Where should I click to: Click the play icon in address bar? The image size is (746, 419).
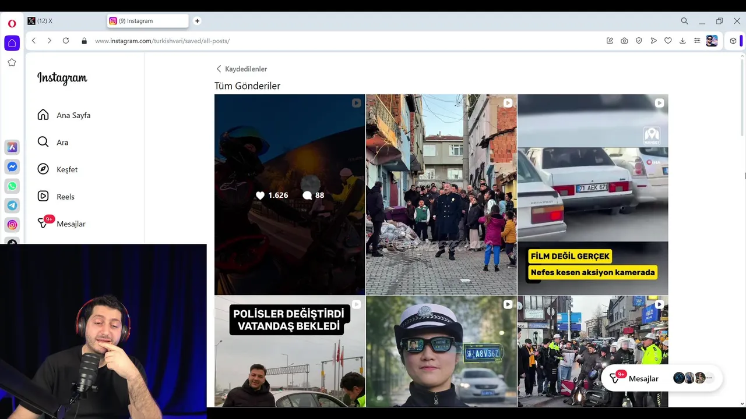coord(653,41)
